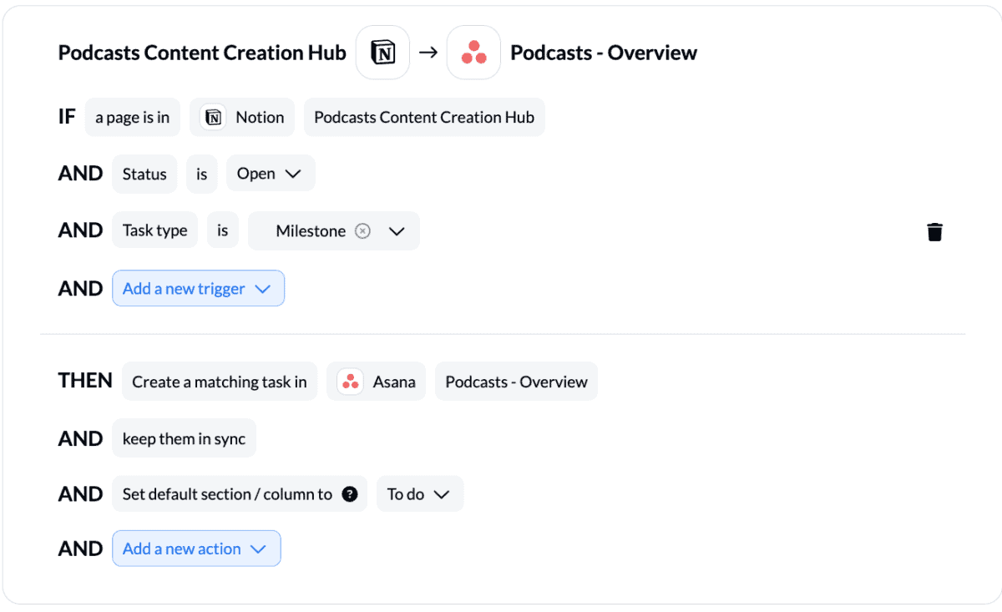Open the 'Add a new action' menu
Image resolution: width=1002 pixels, height=612 pixels.
click(x=196, y=549)
